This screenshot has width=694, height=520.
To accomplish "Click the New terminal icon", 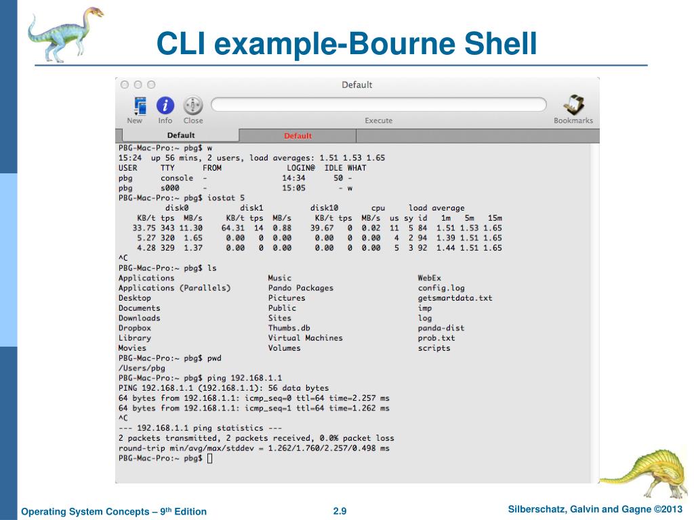I will click(x=140, y=106).
